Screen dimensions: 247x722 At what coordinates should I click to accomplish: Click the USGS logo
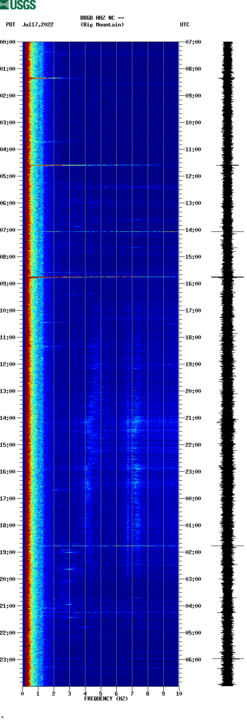18,5
